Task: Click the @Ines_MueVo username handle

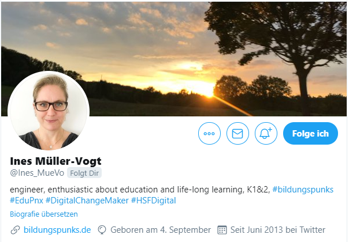Action: point(37,173)
